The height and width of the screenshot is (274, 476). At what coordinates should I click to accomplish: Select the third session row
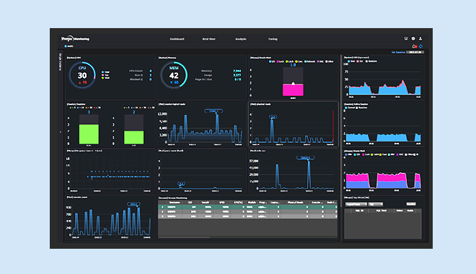(247, 216)
